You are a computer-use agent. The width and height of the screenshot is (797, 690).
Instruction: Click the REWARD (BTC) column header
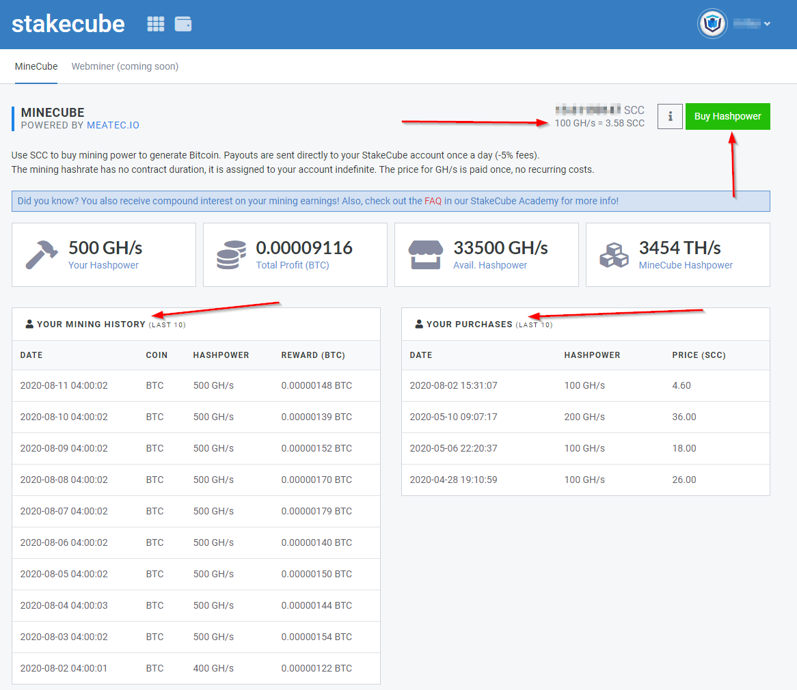pyautogui.click(x=313, y=355)
